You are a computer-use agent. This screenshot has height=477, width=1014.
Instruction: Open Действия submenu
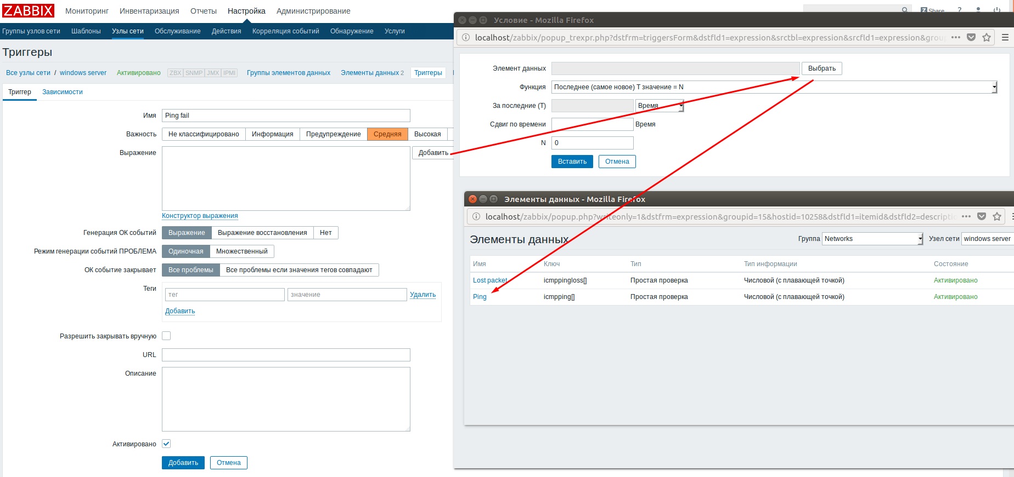click(227, 31)
